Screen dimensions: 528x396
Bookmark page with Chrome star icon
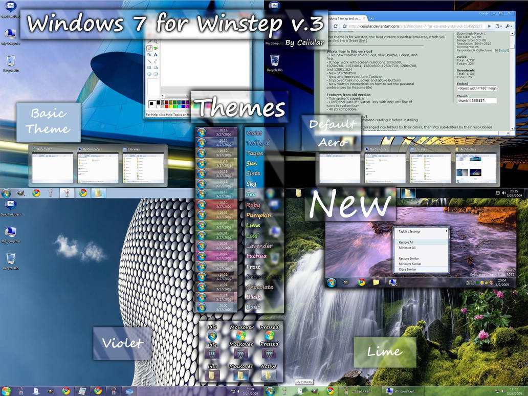pyautogui.click(x=345, y=26)
